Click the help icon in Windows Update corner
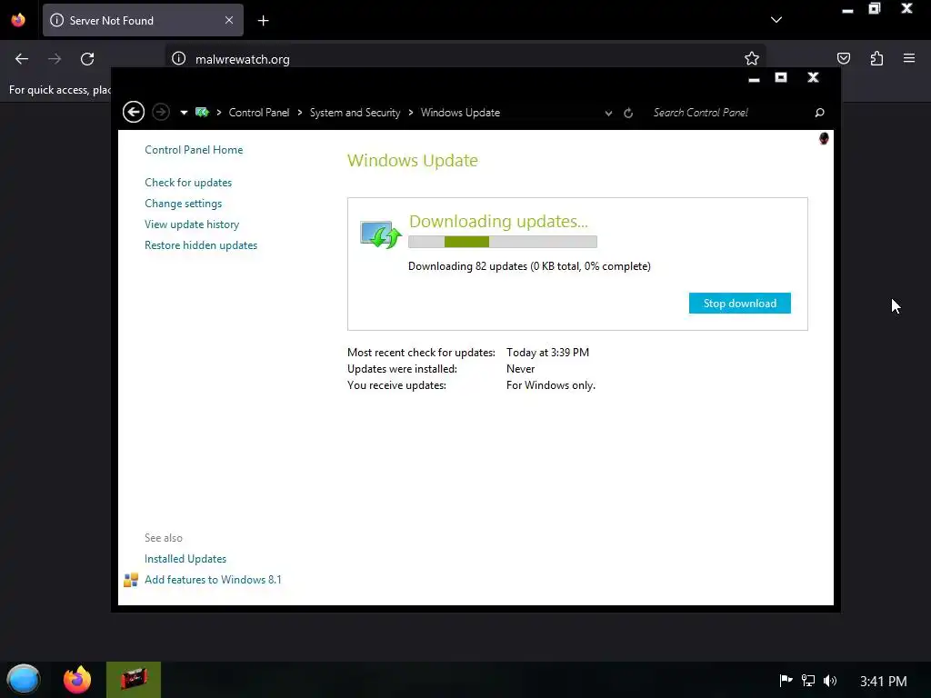Image resolution: width=931 pixels, height=698 pixels. click(824, 138)
